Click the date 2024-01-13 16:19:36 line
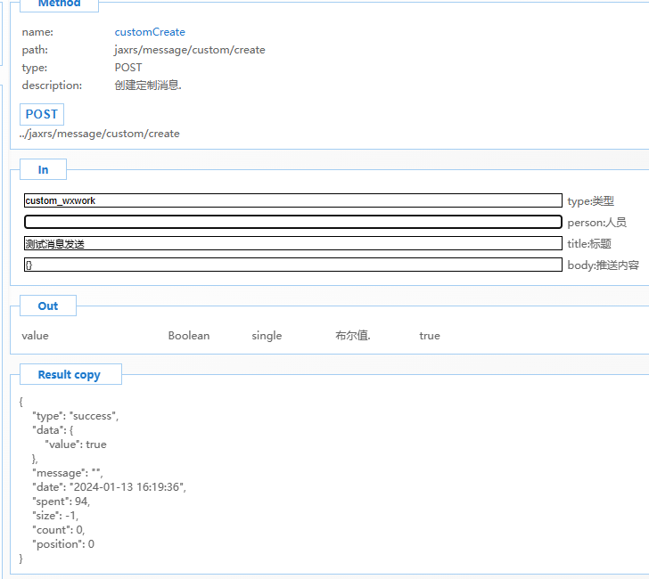Viewport: 649px width, 579px height. 110,487
